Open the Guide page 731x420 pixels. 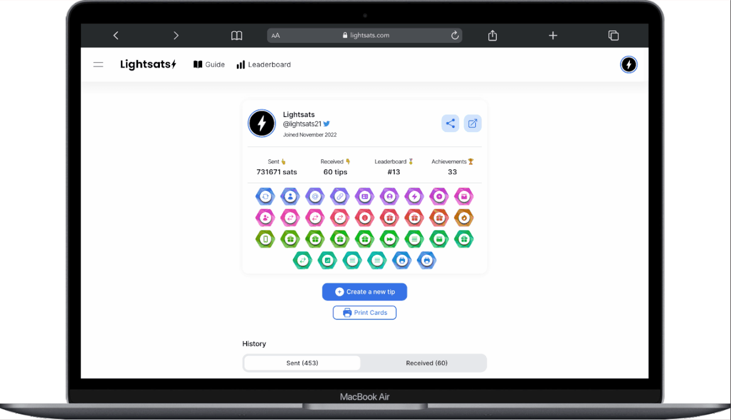point(209,65)
